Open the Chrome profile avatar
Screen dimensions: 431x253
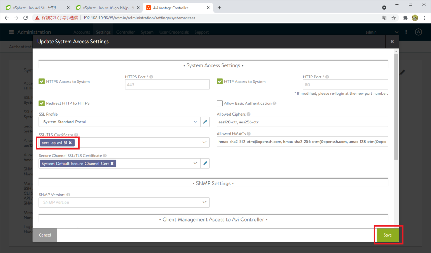tap(415, 18)
